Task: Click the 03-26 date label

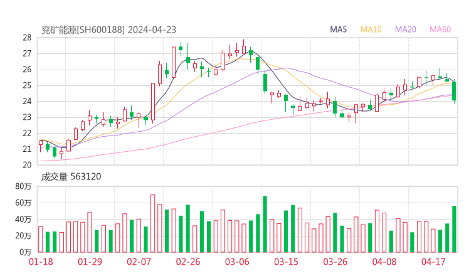Action: (x=335, y=262)
